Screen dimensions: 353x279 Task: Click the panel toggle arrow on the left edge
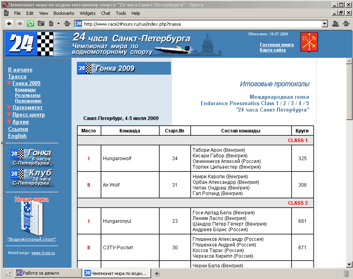pyautogui.click(x=2, y=143)
